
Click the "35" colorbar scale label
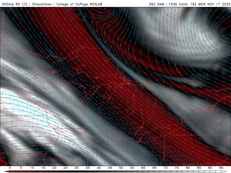(x=88, y=168)
